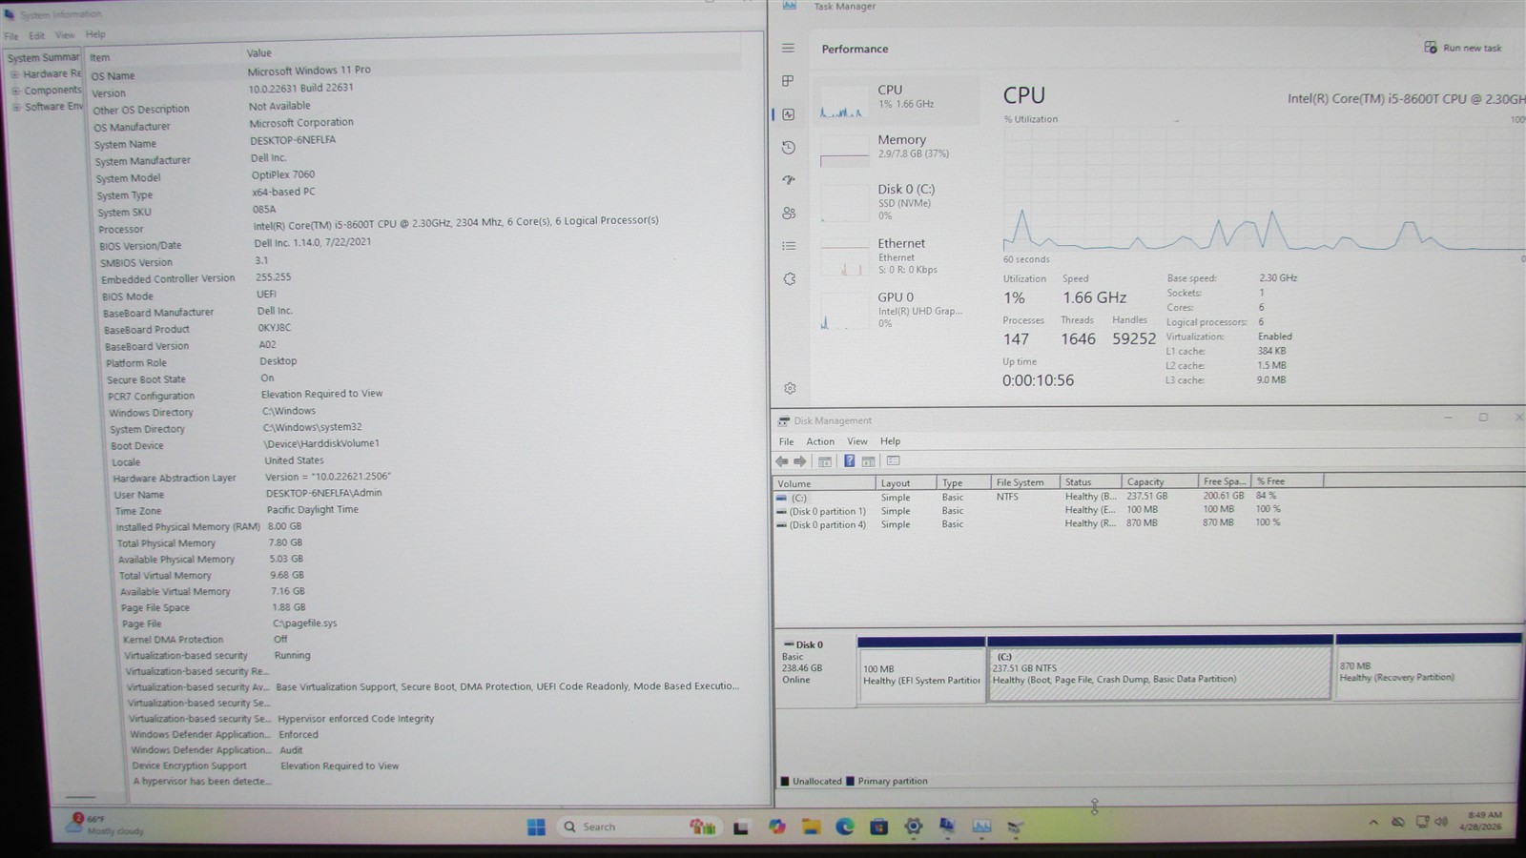Viewport: 1526px width, 858px height.
Task: Click Back arrow in Disk Management toolbar
Action: click(x=782, y=461)
